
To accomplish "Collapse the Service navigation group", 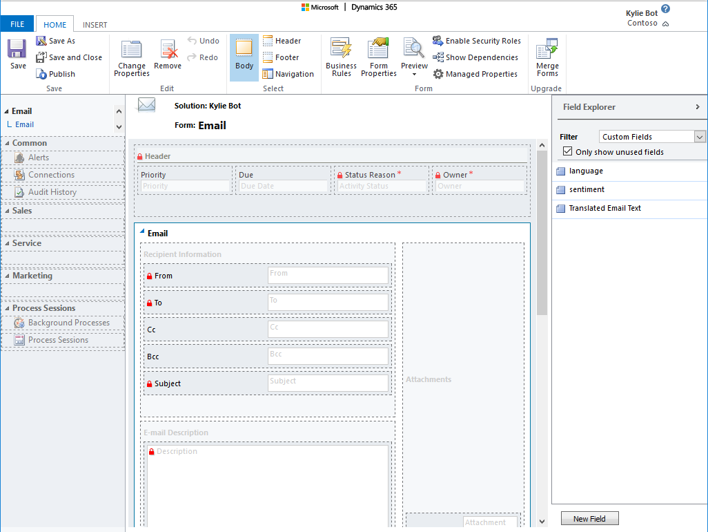I will coord(7,244).
